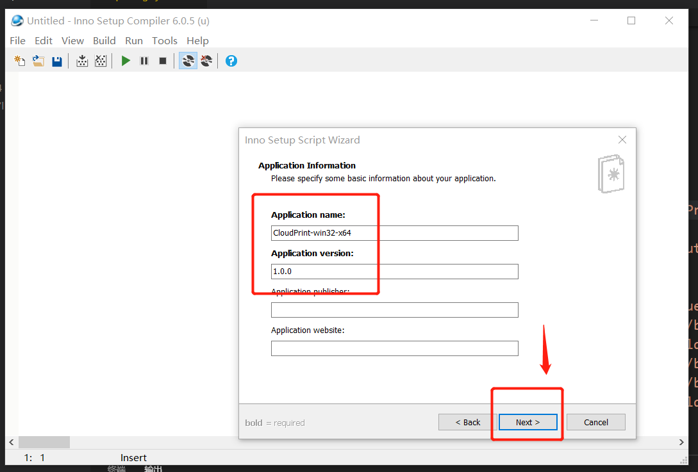Open the Tools menu
698x472 pixels.
(165, 40)
